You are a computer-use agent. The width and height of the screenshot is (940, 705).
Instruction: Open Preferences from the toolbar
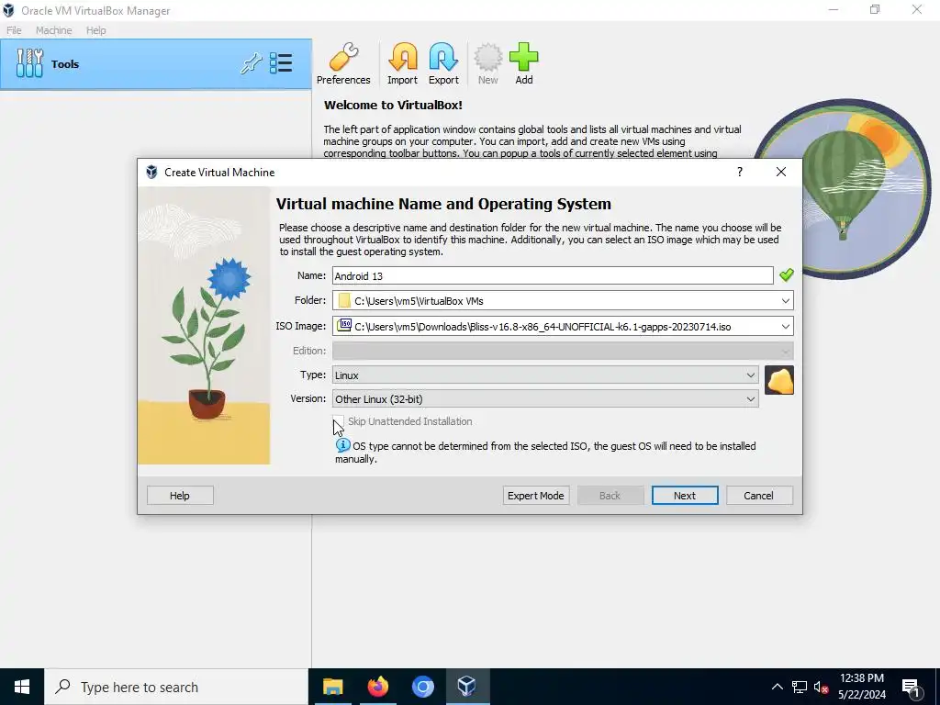(x=343, y=64)
